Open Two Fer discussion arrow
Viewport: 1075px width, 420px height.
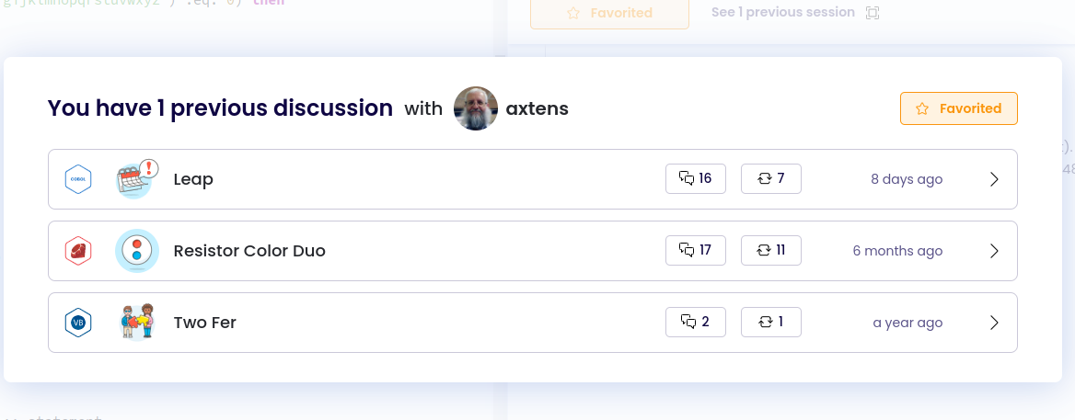pos(994,323)
